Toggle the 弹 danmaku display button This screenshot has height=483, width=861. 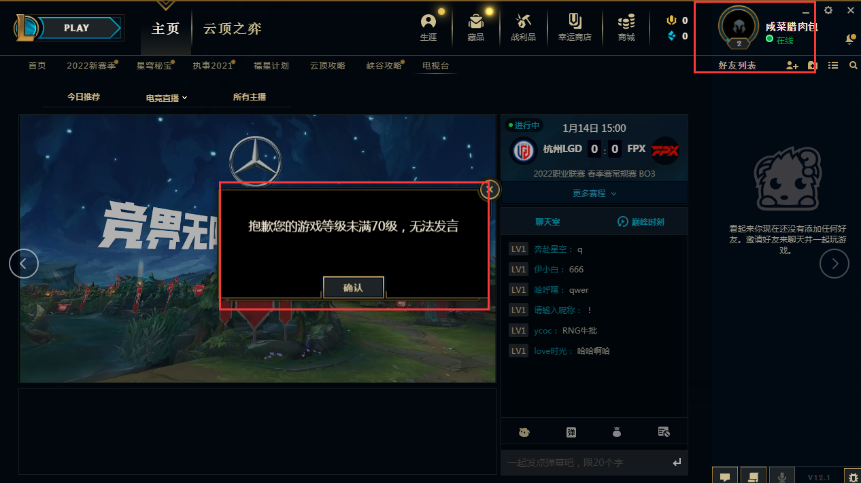571,432
